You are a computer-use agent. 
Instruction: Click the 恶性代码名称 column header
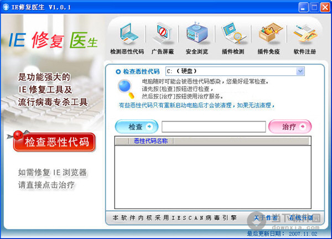click(x=151, y=141)
